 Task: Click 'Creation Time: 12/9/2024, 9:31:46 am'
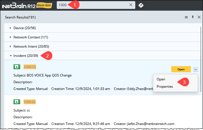click(81, 124)
